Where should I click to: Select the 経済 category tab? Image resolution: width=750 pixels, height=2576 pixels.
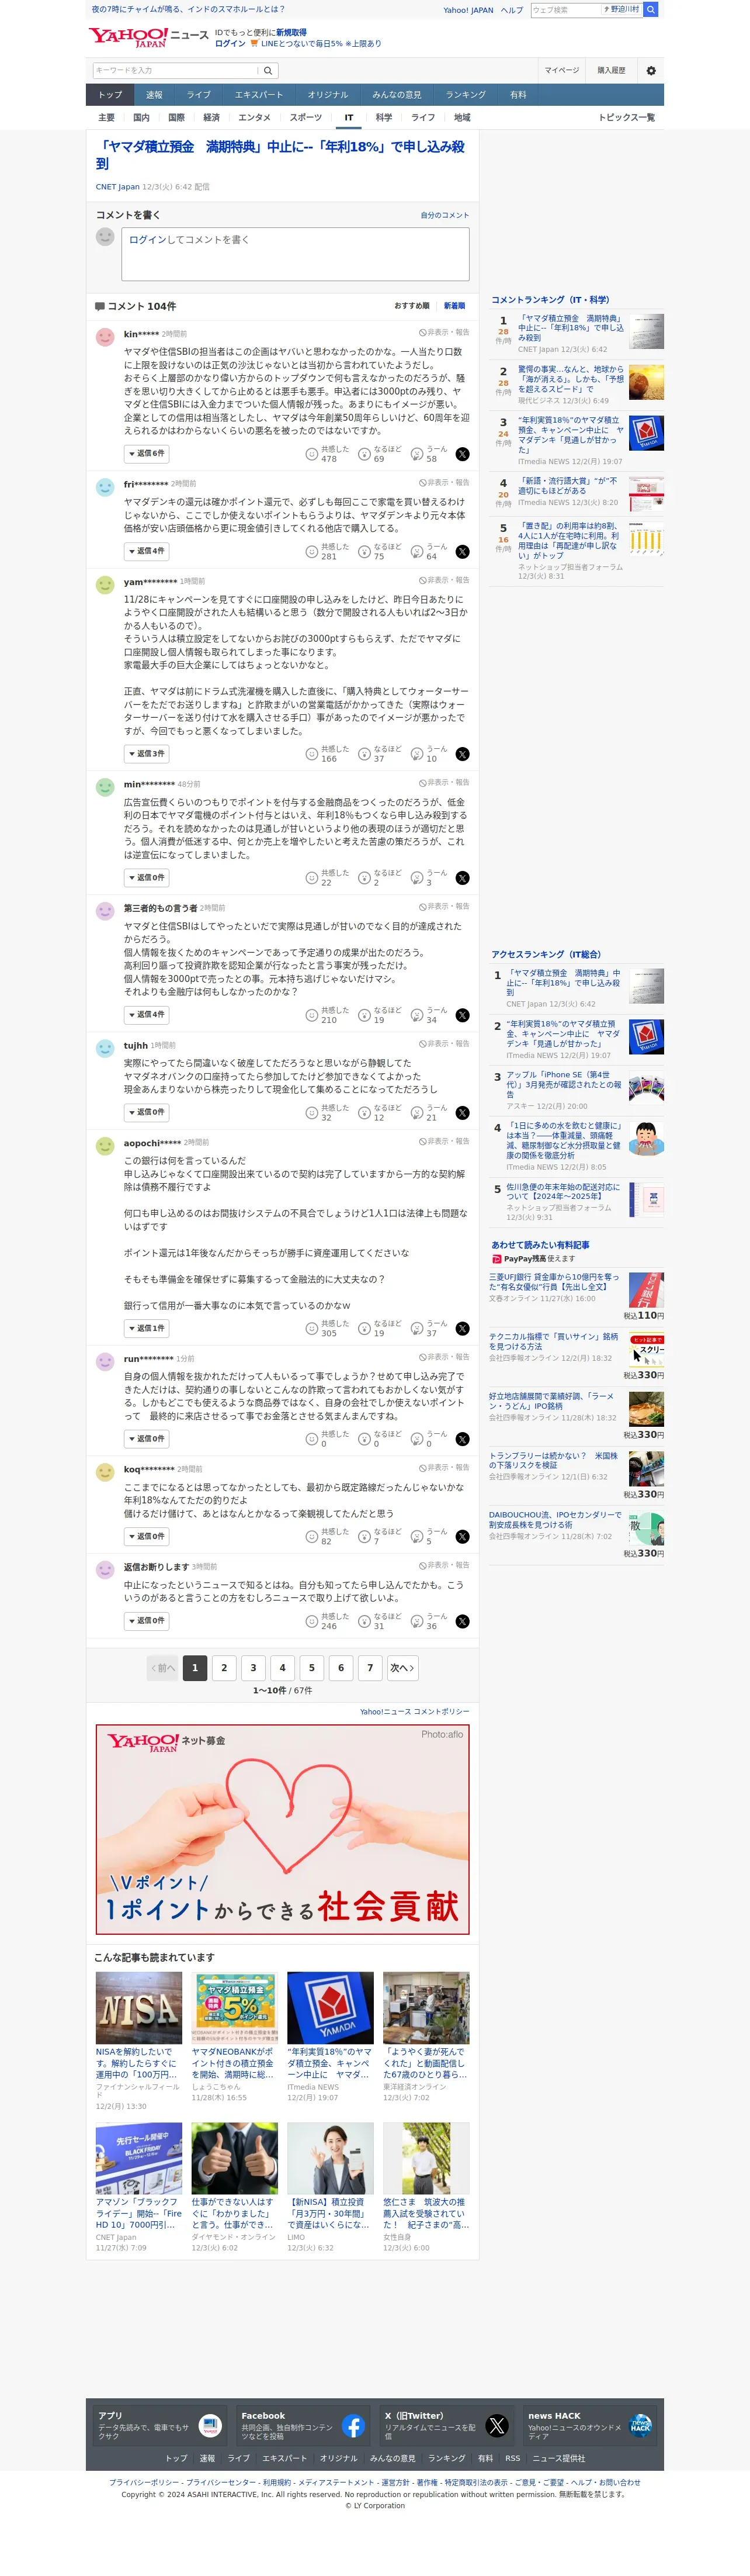tap(211, 118)
